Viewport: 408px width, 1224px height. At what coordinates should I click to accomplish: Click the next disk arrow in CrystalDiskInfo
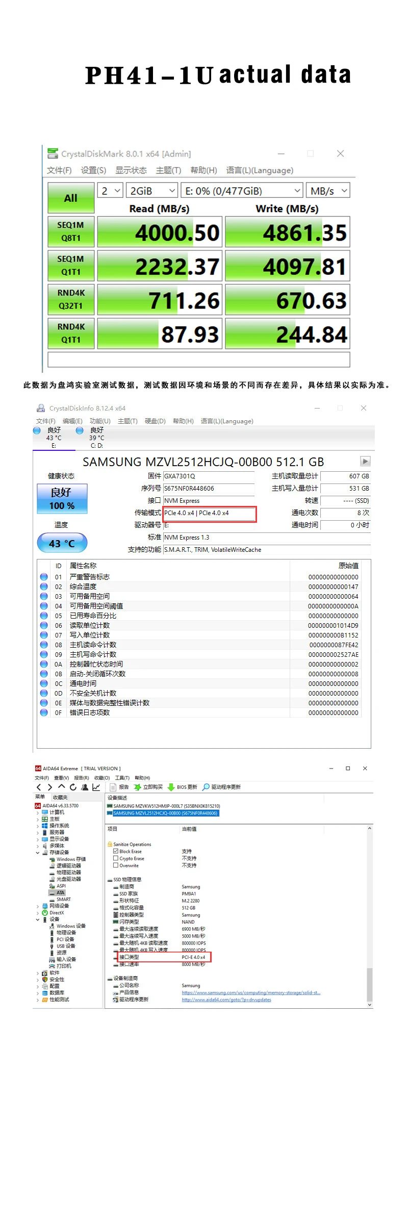pos(365,462)
